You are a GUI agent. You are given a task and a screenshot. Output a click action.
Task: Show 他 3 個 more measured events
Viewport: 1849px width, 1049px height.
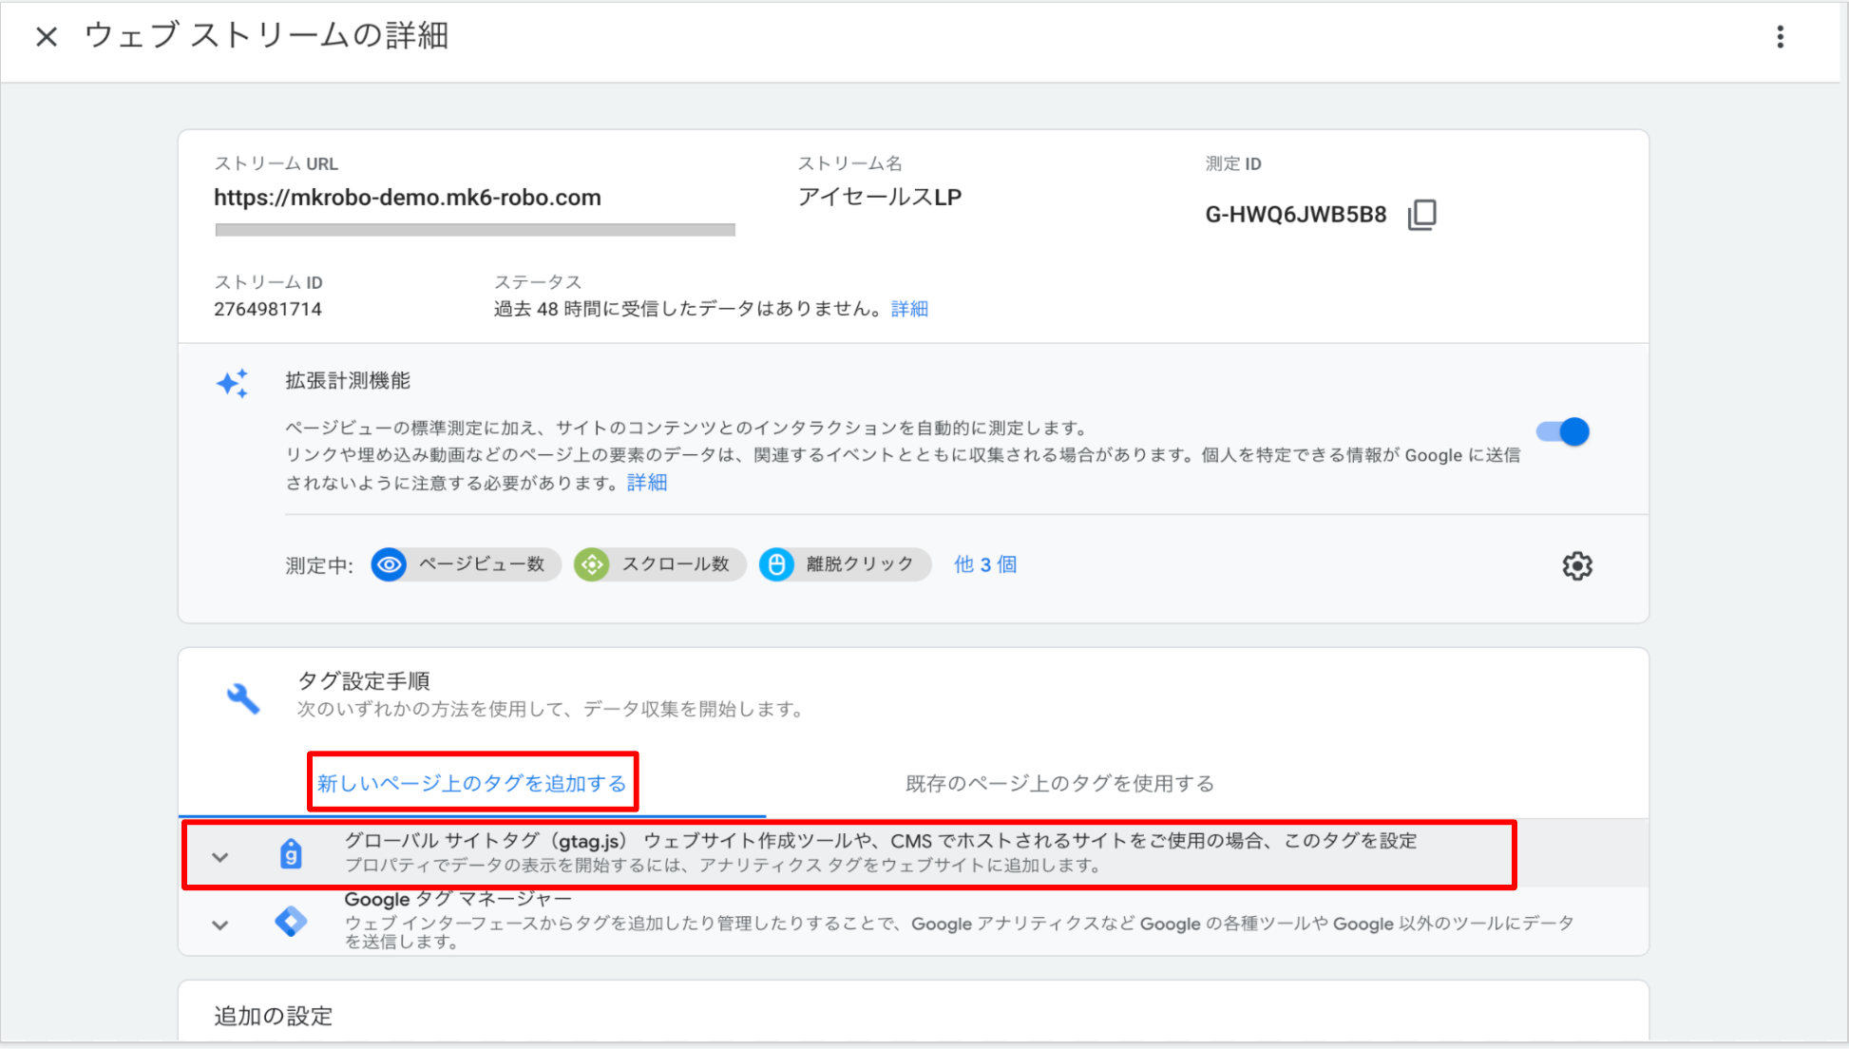coord(985,564)
